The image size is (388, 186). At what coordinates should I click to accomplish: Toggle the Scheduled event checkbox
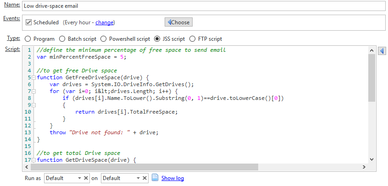(29, 22)
